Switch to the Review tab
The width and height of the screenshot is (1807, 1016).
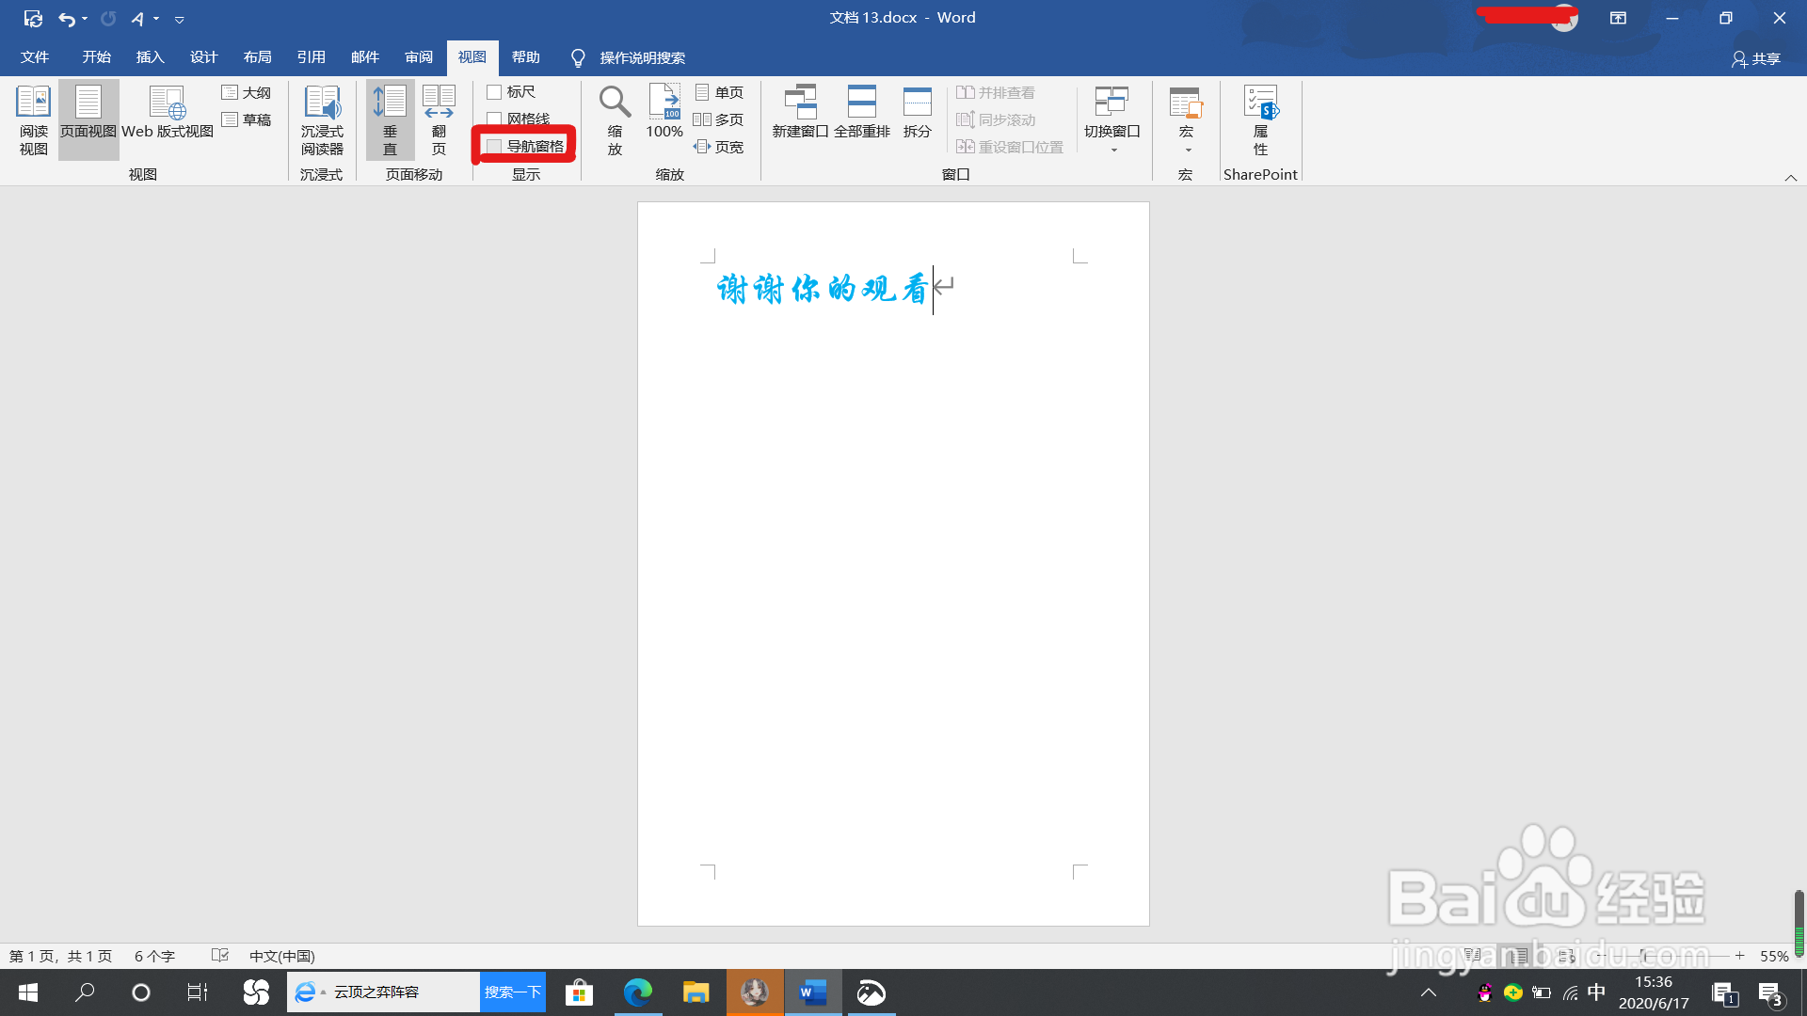[x=419, y=57]
